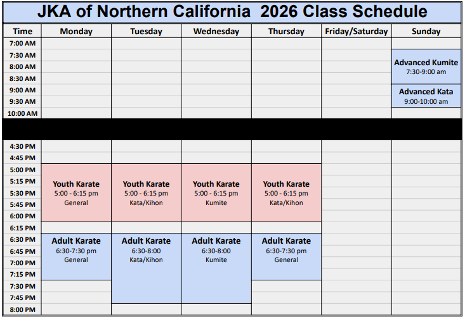The width and height of the screenshot is (465, 319).
Task: Select the 8:00 PM time cell
Action: click(x=22, y=310)
